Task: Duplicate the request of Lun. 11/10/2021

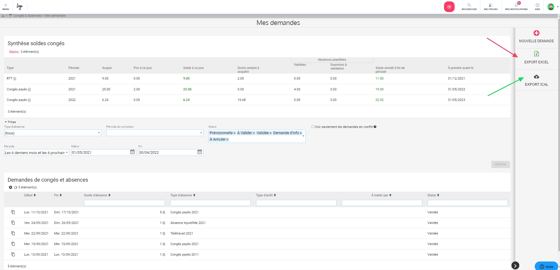Action: click(13, 212)
